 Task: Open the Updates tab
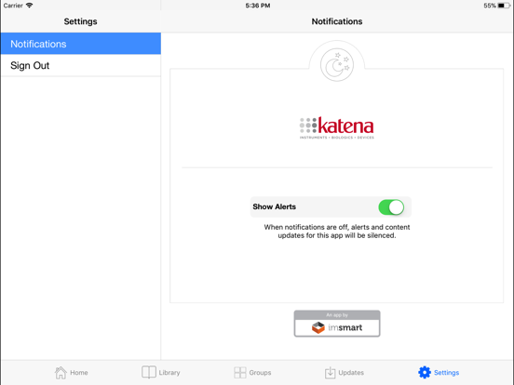click(x=345, y=373)
